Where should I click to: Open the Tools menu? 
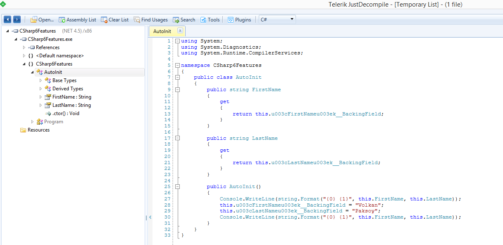210,19
